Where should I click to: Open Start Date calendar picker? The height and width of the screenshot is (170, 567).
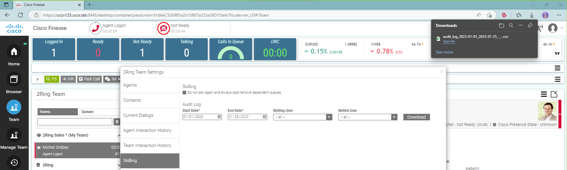219,117
